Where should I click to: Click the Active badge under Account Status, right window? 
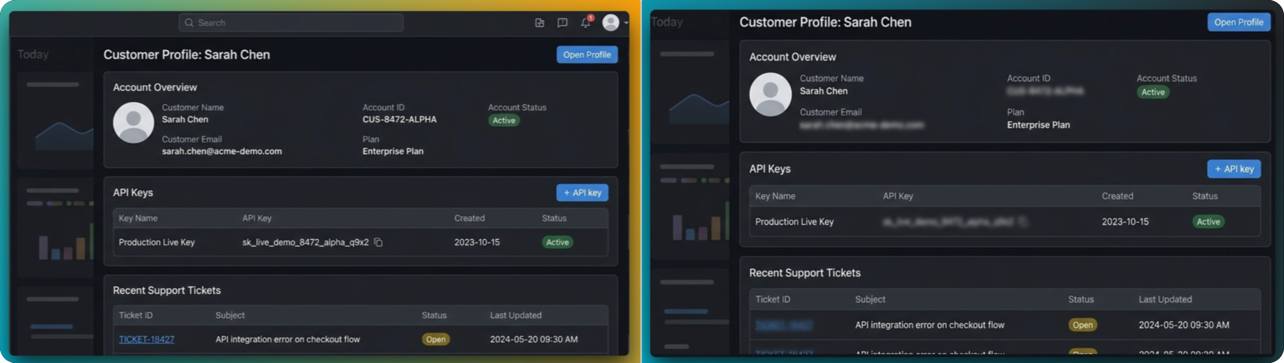(x=1153, y=92)
